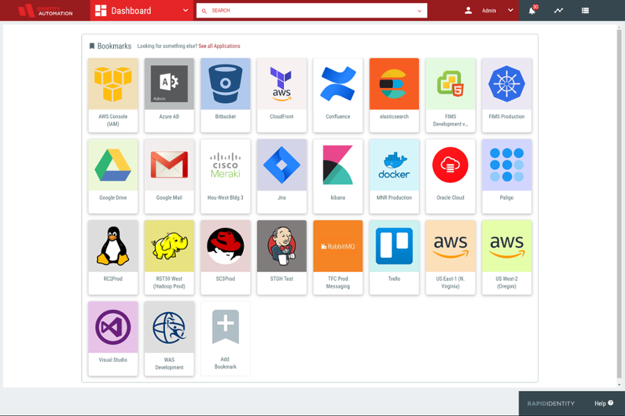Open the list view icon in header
This screenshot has width=625, height=416.
click(x=585, y=10)
